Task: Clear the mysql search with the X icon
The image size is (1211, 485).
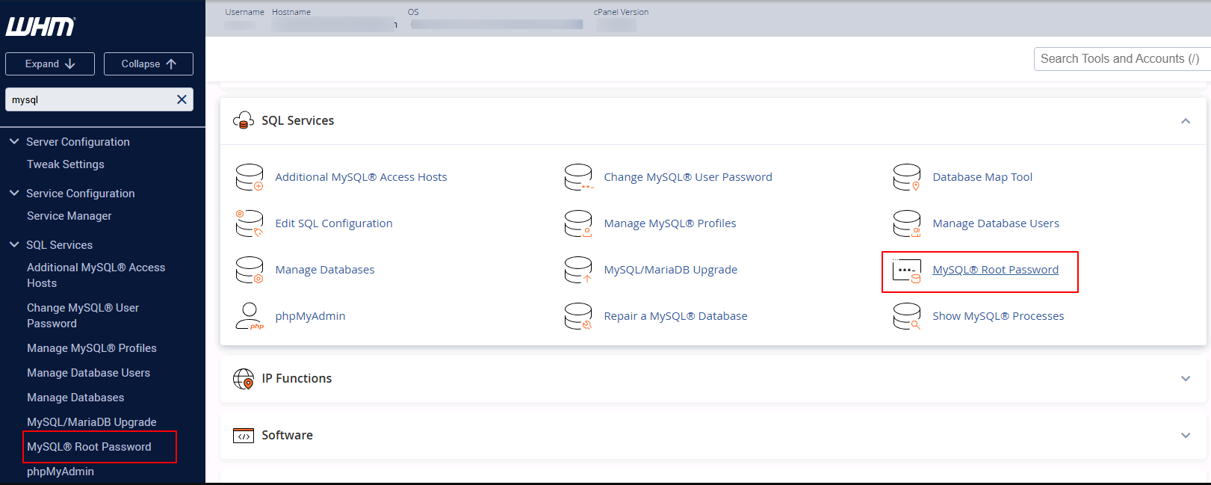Action: point(182,99)
